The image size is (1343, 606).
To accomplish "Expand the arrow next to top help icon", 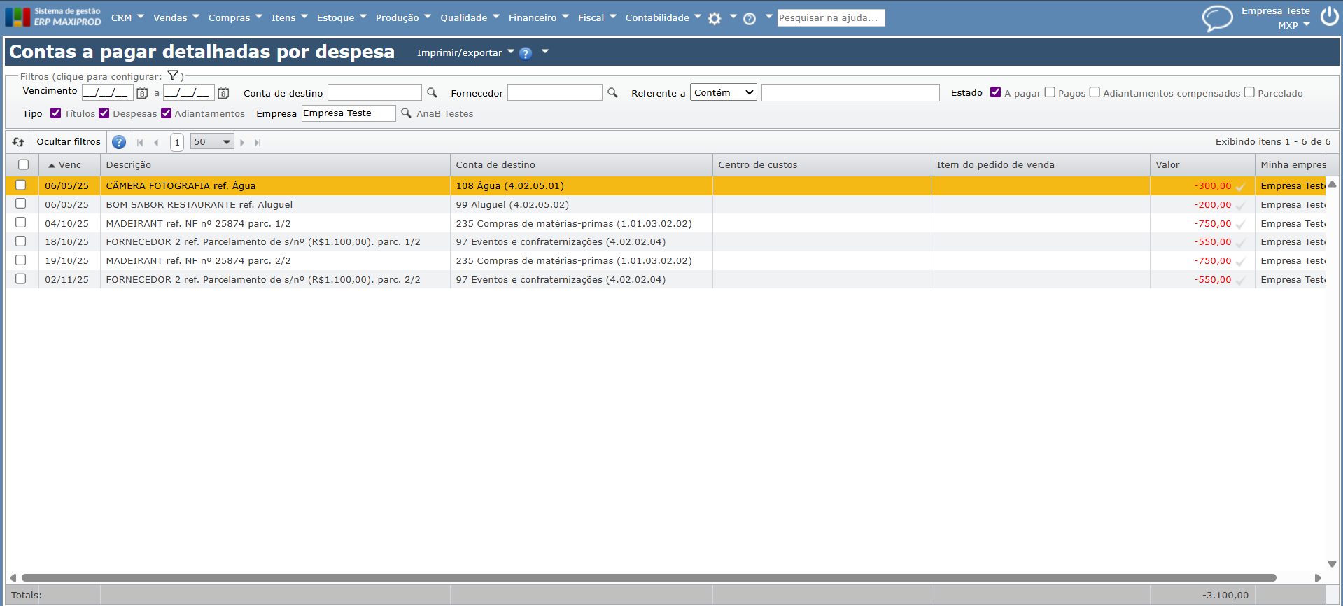I will coord(768,16).
